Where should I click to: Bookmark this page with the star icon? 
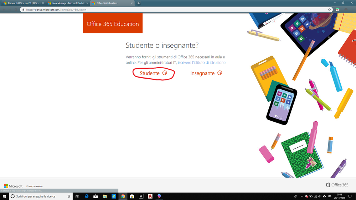click(329, 10)
